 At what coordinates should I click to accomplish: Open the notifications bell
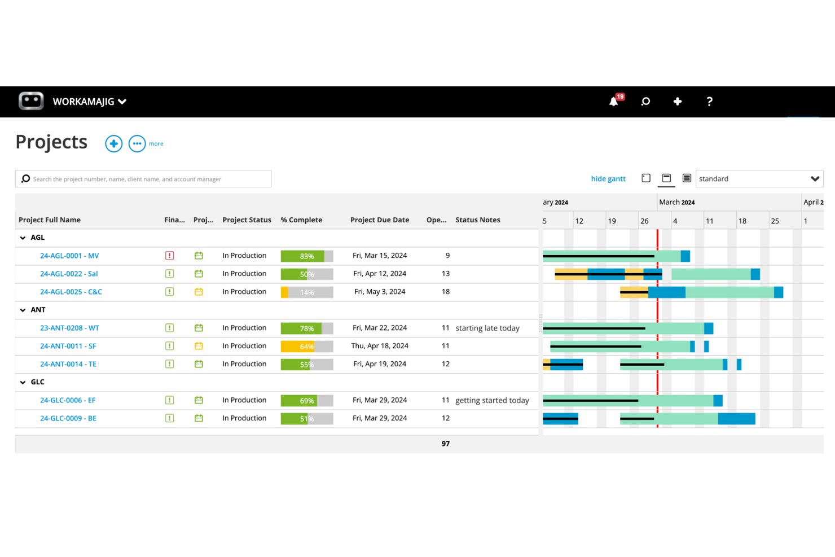point(614,102)
